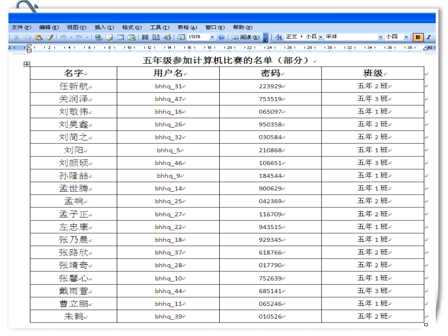Image resolution: width=448 pixels, height=336 pixels.
Task: Expand the Undo history dropdown arrow
Action: point(71,37)
